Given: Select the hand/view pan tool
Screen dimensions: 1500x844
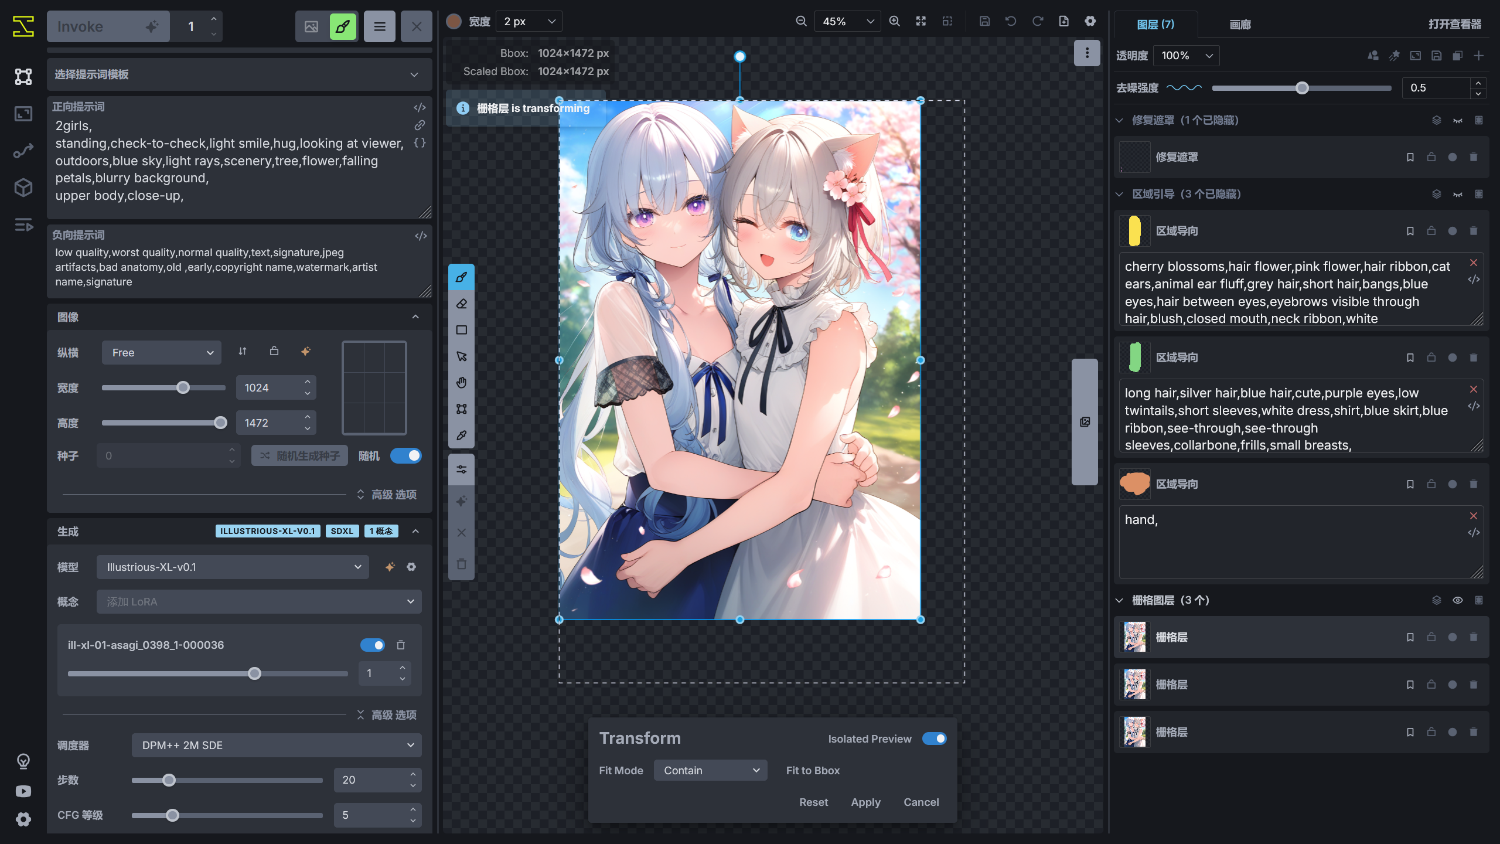Looking at the screenshot, I should point(462,383).
